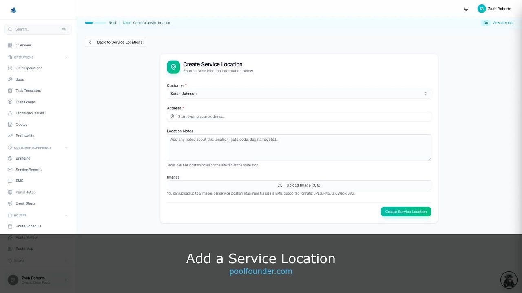This screenshot has height=293, width=522.
Task: Click the Route Schedule calendar icon
Action: pos(10,226)
